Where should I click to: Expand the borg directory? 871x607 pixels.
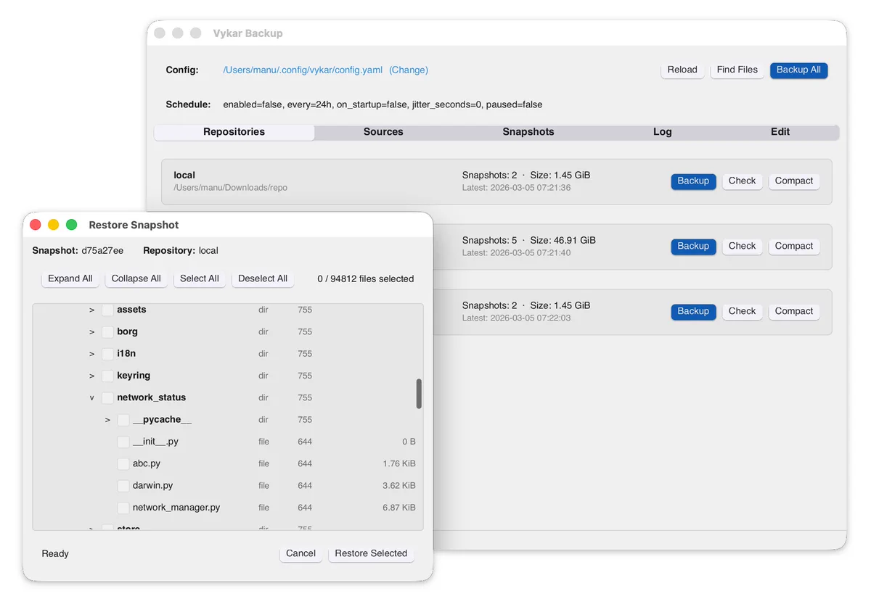[92, 332]
